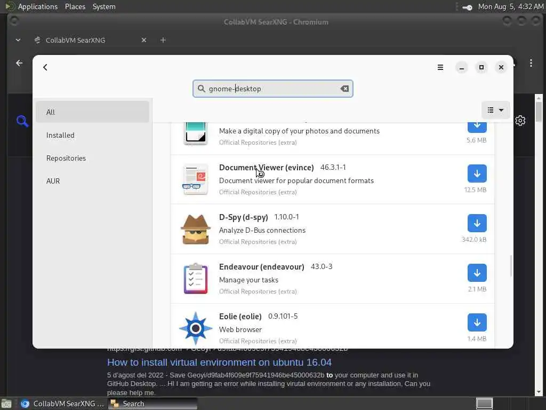Viewport: 546px width, 410px height.
Task: Open 'How to install virtual environment' result link
Action: (219, 362)
